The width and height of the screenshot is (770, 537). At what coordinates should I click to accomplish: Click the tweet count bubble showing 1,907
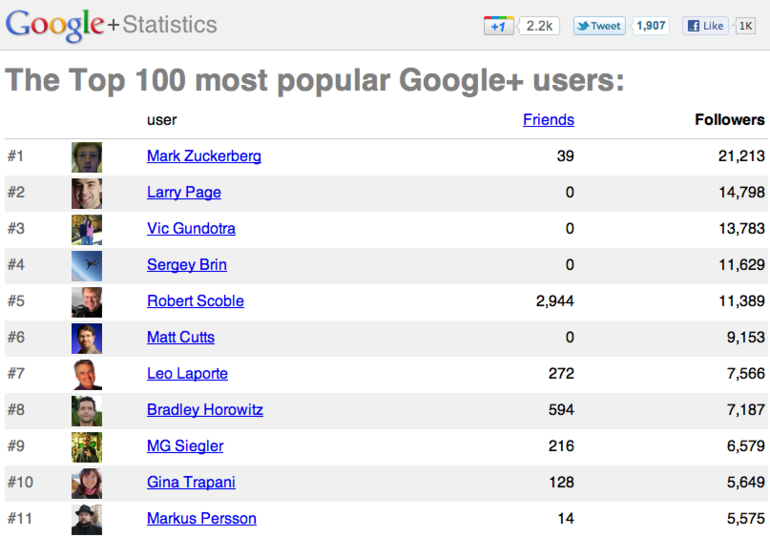(x=651, y=26)
